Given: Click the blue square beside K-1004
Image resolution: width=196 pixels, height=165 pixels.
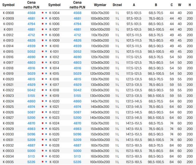Looking at the screenshot, I should point(46,13).
